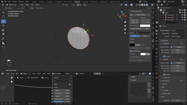This screenshot has width=187, height=105.
Task: Switch perspective/orthographic grid icon in viewport
Action: point(125,33)
